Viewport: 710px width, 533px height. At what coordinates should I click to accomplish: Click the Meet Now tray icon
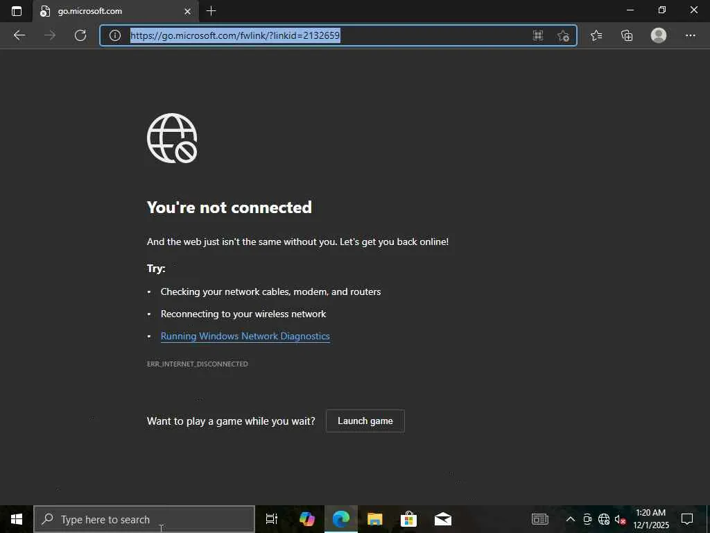pyautogui.click(x=587, y=519)
